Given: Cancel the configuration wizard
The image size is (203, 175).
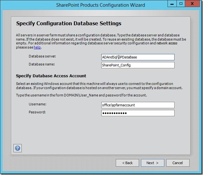Looking at the screenshot, I should [178, 163].
